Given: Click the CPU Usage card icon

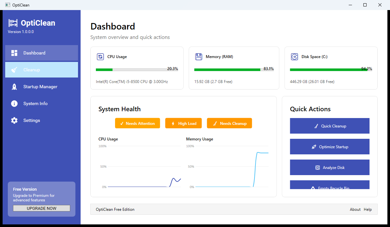Looking at the screenshot, I should pos(100,57).
